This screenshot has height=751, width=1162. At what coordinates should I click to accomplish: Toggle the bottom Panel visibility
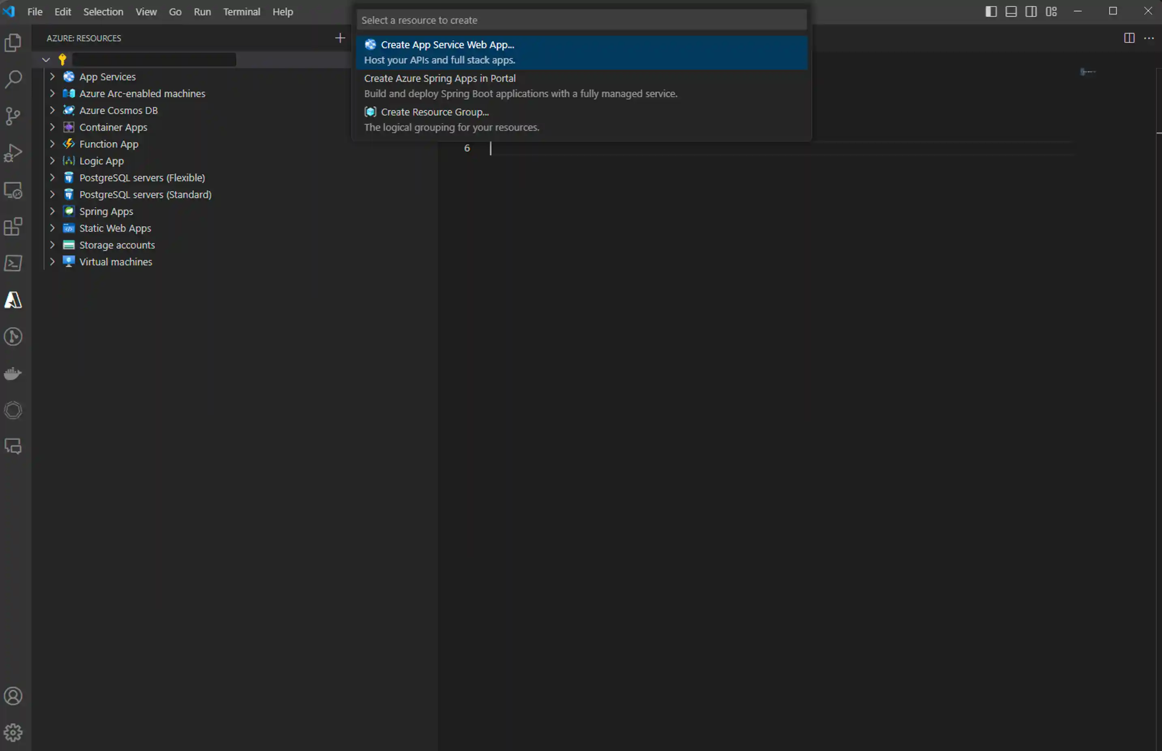click(1011, 11)
